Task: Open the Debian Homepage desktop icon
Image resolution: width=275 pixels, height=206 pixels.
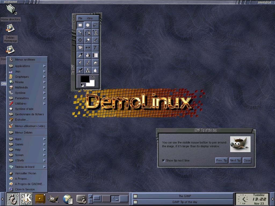Action: [x=10, y=33]
